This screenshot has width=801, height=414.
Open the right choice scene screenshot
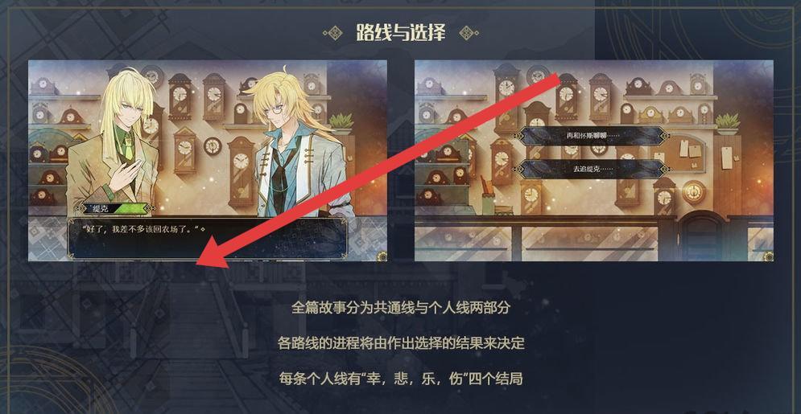(593, 161)
